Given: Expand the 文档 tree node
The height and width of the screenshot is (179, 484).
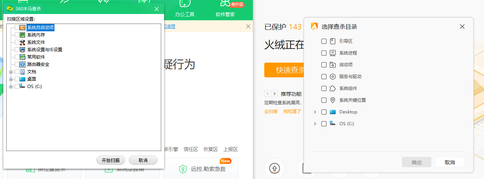Looking at the screenshot, I should tap(11, 72).
